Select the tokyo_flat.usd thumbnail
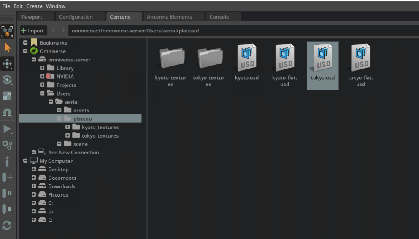This screenshot has width=419, height=239. pyautogui.click(x=361, y=59)
